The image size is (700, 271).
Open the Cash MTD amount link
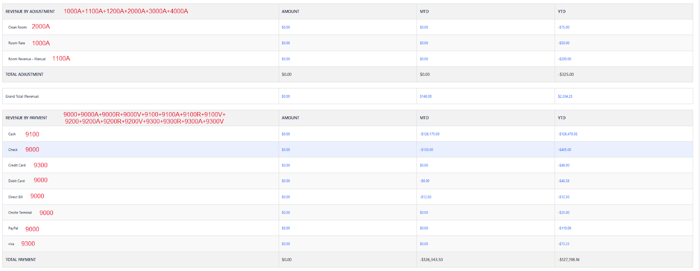429,134
